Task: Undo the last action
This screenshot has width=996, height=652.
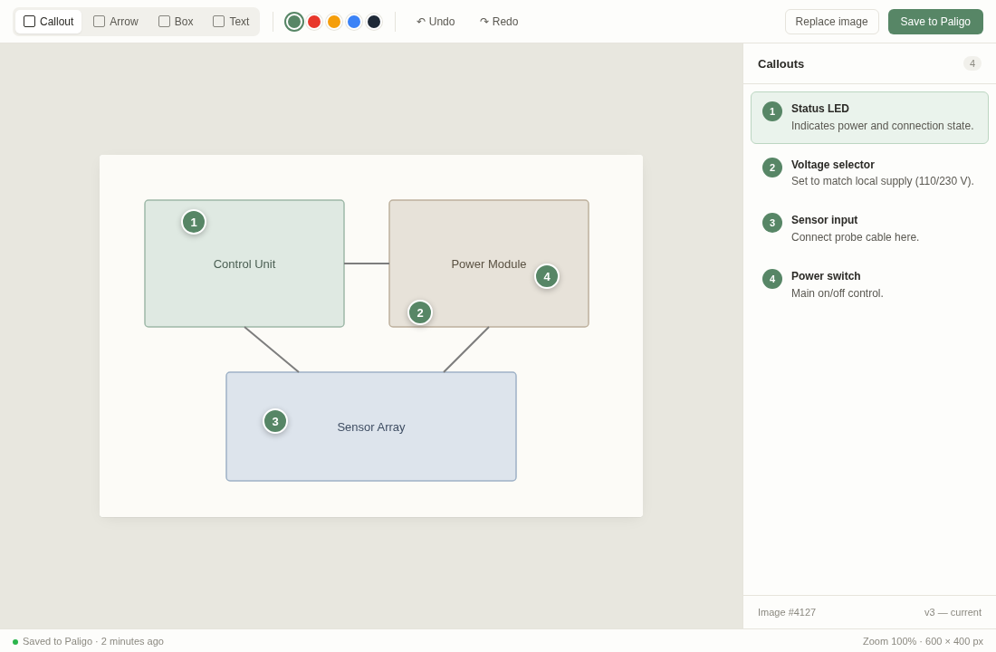Action: (436, 22)
